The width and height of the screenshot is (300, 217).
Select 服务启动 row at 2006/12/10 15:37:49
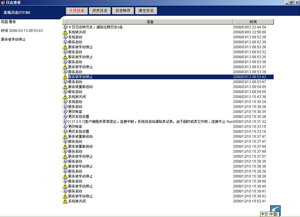coord(168,151)
